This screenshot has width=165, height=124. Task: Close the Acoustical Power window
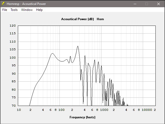(159, 4)
